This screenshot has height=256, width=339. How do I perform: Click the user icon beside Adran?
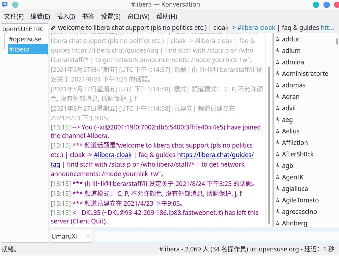[x=277, y=97]
